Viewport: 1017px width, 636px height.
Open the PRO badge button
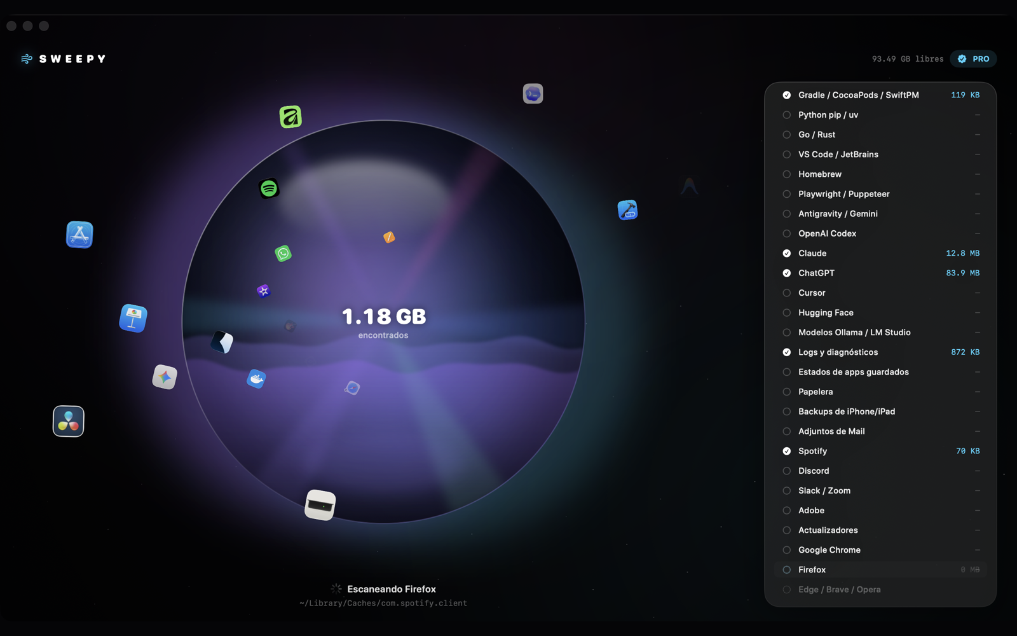point(973,59)
